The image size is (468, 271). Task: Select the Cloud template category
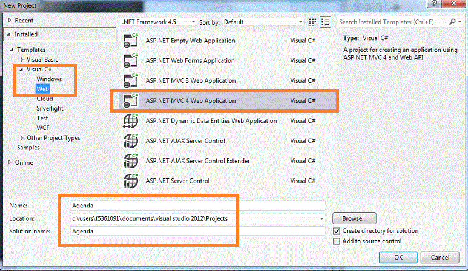coord(45,99)
